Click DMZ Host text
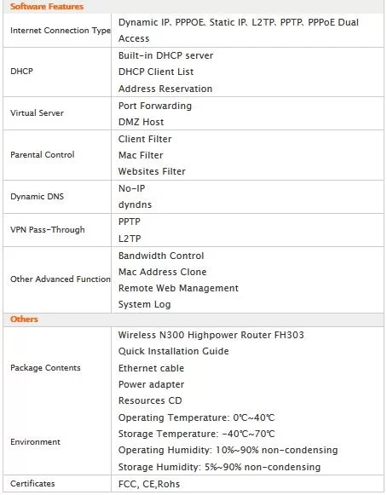 tap(141, 122)
